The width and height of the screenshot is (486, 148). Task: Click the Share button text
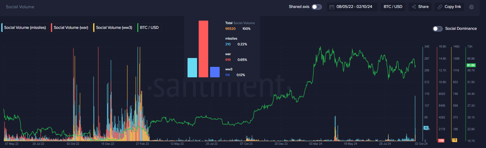point(423,7)
